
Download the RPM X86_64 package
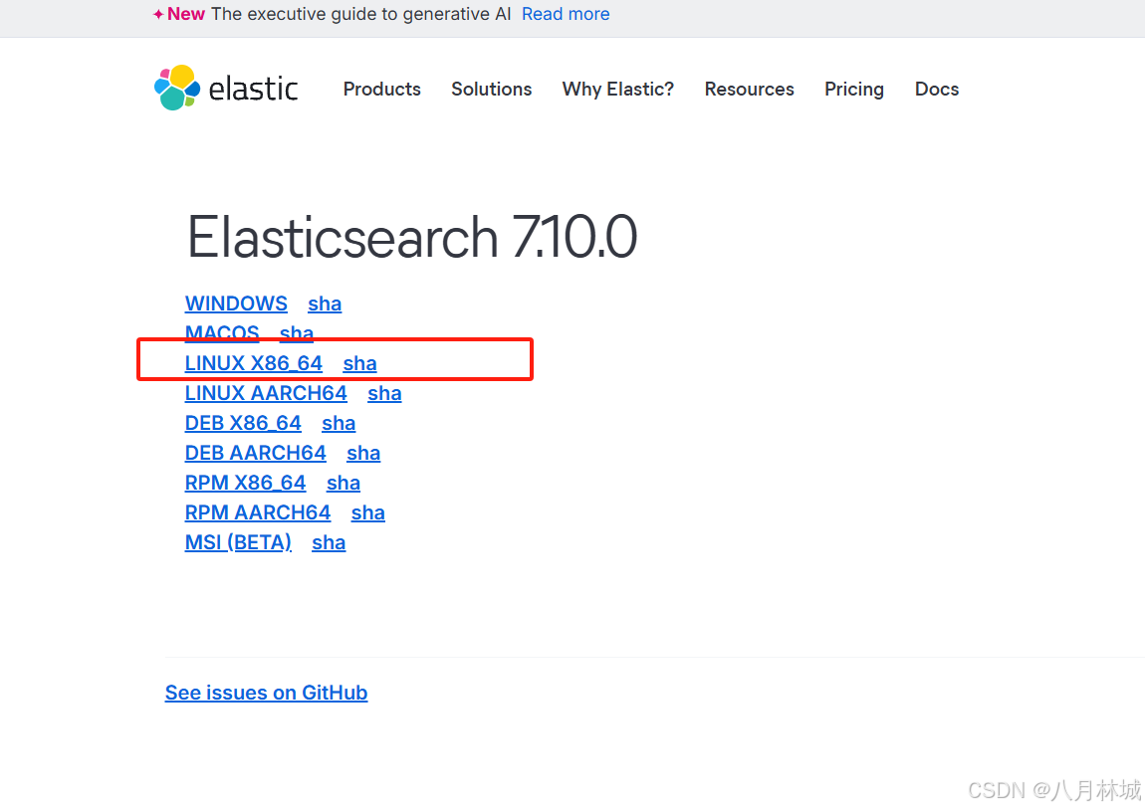245,483
